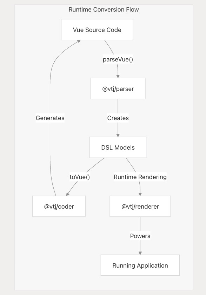Screen dimensions: 206x295
Task: Click the @vtj/renderer node box
Action: [x=140, y=206]
